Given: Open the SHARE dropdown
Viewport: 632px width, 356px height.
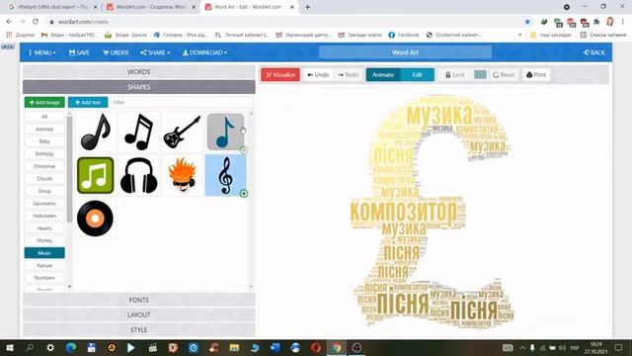Looking at the screenshot, I should coord(155,52).
